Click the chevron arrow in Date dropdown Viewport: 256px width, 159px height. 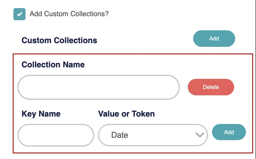(200, 135)
